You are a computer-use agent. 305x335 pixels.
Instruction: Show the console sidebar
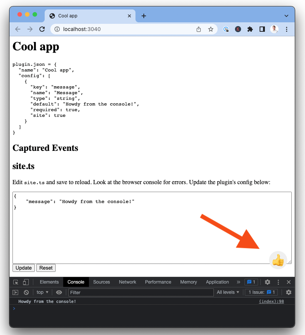(x=16, y=292)
